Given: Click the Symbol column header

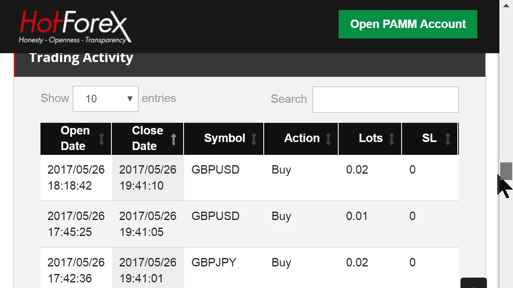Looking at the screenshot, I should click(224, 138).
